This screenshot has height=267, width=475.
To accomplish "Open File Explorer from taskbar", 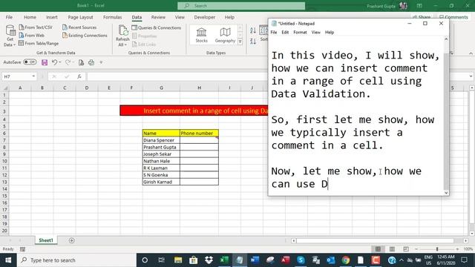I will pyautogui.click(x=178, y=260).
